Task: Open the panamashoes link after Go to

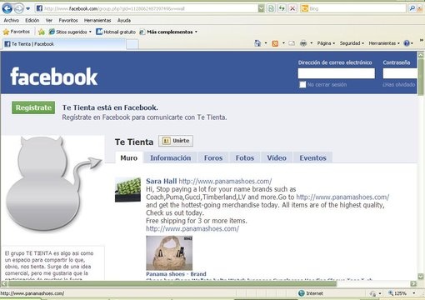Action: point(342,197)
